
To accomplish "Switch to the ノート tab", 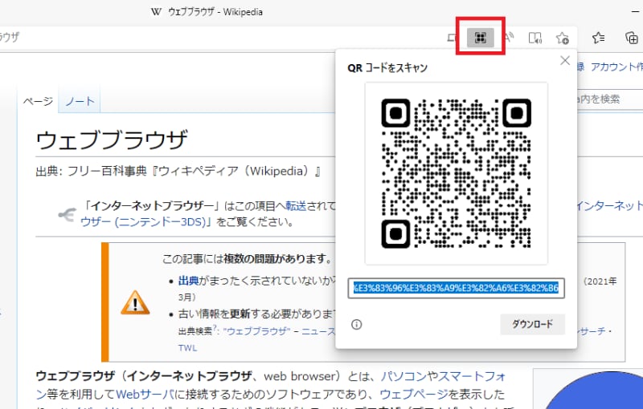I will click(x=80, y=101).
